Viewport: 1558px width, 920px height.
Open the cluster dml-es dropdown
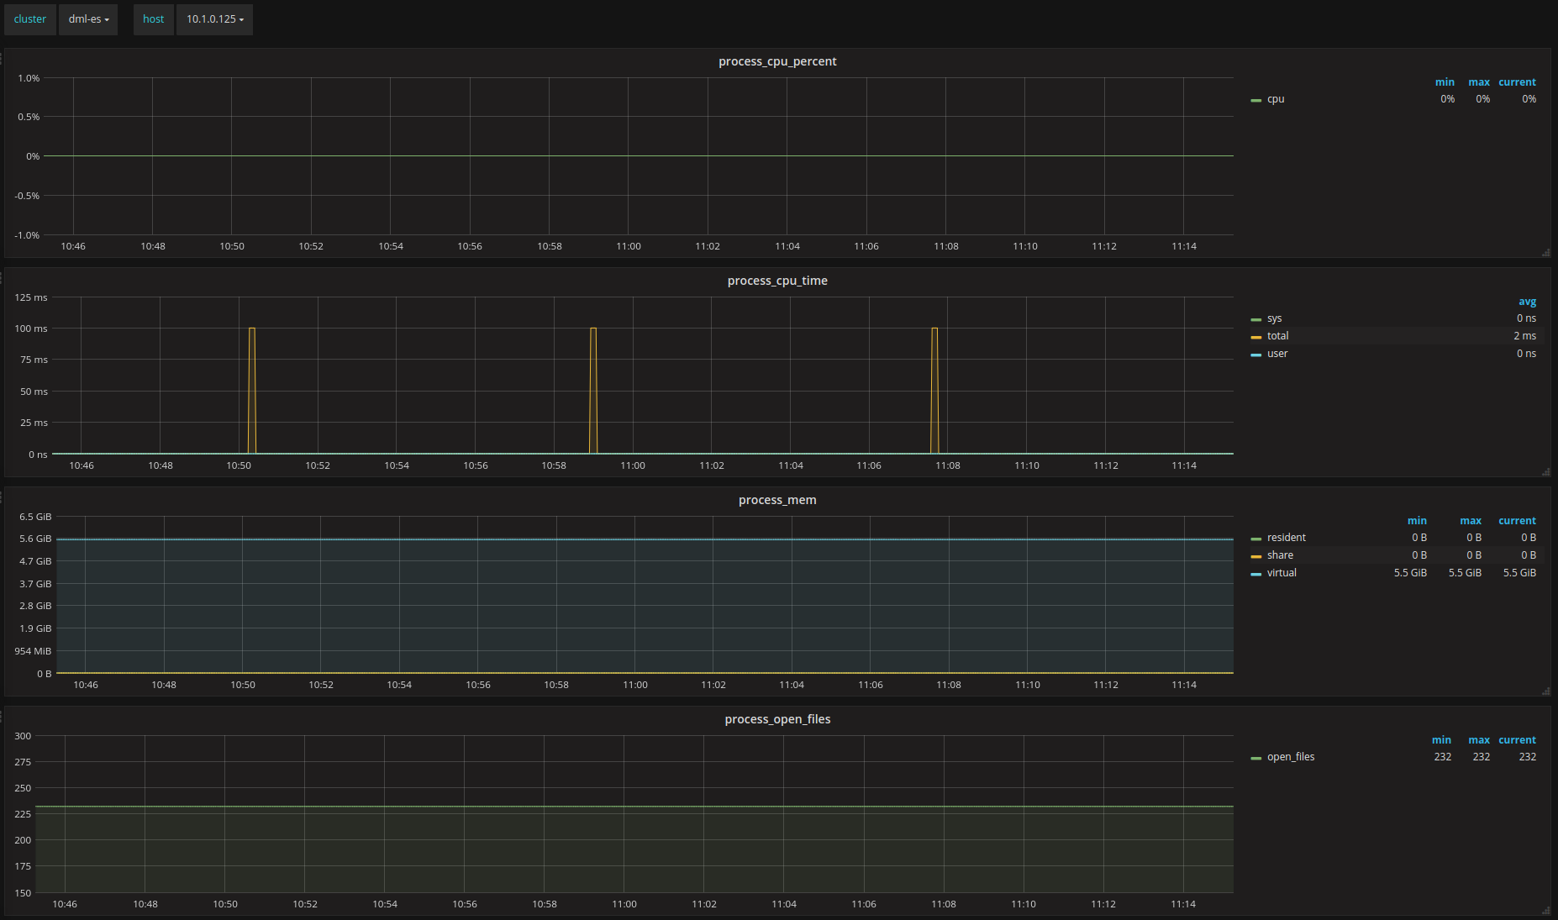(88, 19)
